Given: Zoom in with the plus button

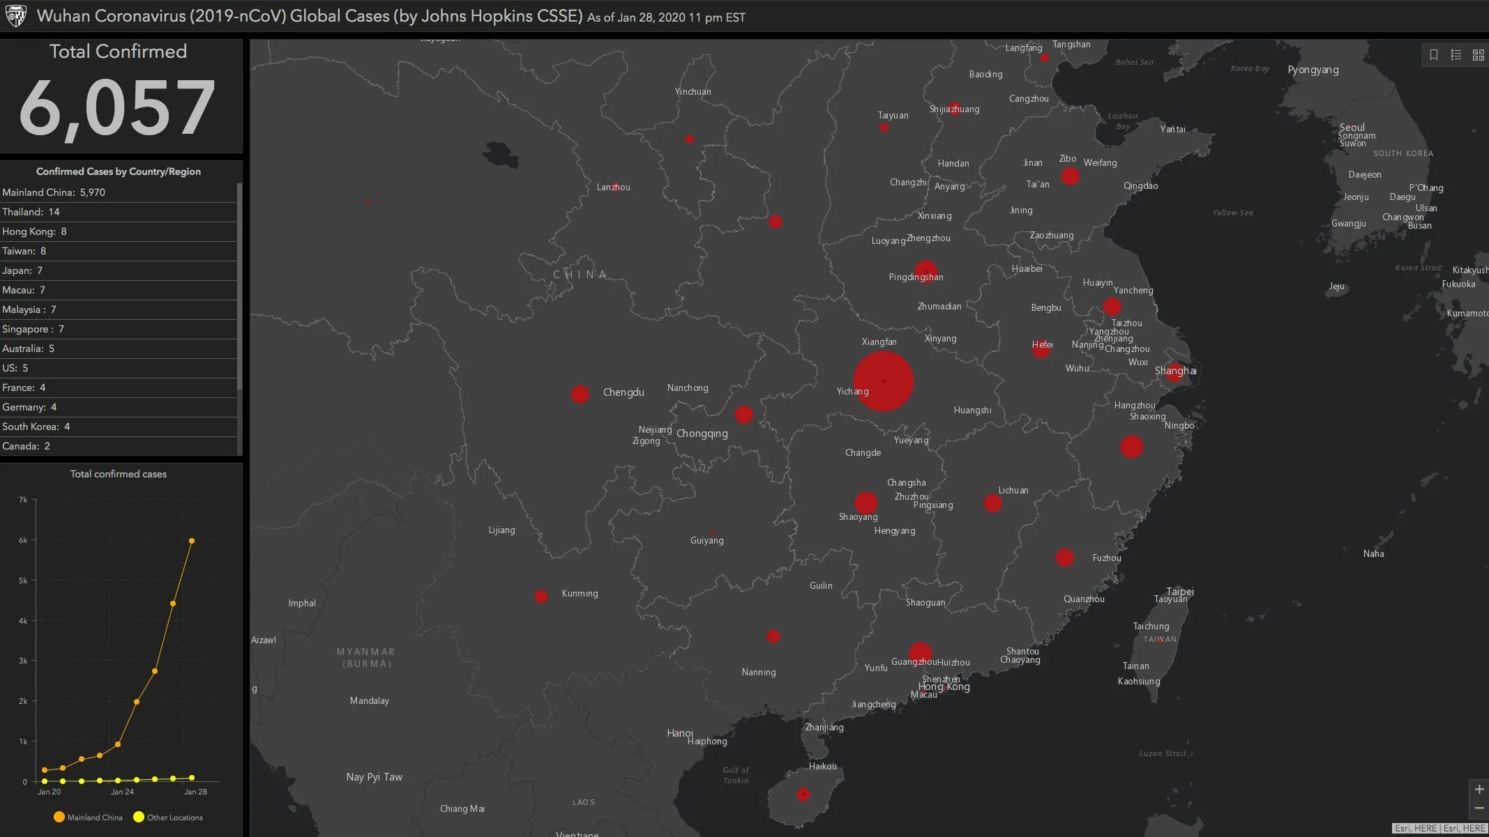Looking at the screenshot, I should (1479, 790).
